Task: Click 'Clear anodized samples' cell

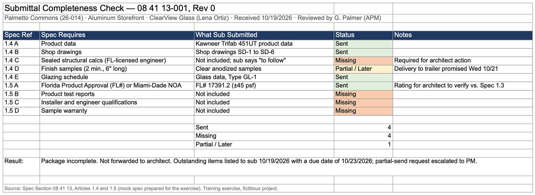Action: [x=264, y=69]
